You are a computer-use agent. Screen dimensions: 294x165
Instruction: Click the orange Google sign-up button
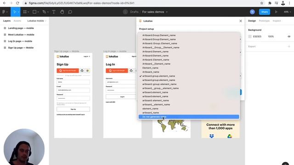[x=68, y=71]
